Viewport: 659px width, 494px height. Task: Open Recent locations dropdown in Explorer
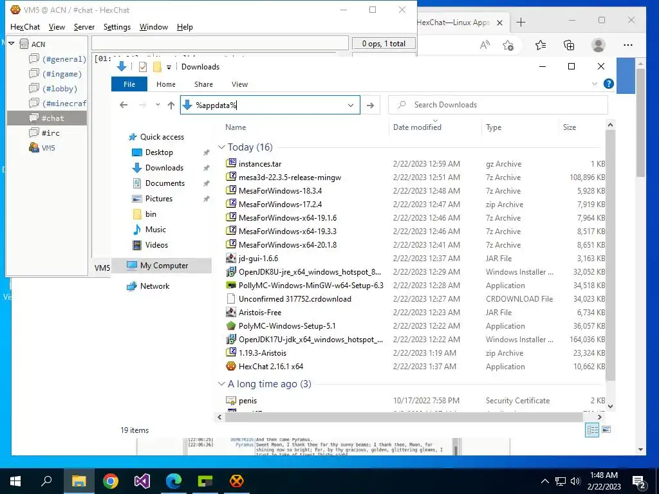click(158, 105)
